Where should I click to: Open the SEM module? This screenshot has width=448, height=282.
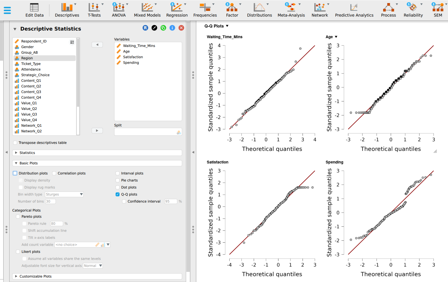[x=438, y=10]
